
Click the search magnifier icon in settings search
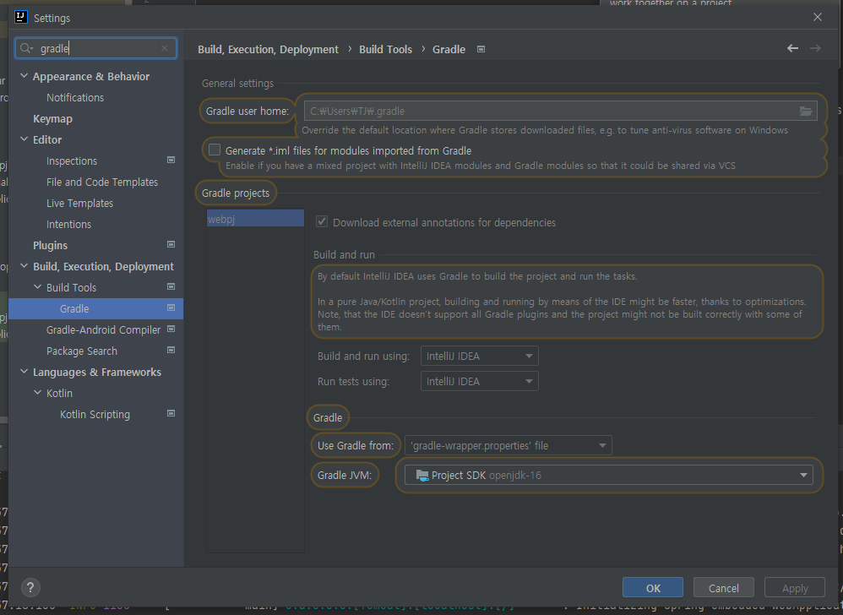pos(26,48)
